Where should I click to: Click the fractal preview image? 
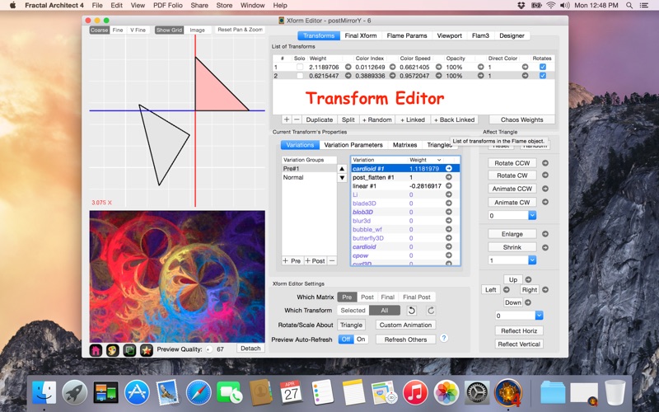point(177,276)
